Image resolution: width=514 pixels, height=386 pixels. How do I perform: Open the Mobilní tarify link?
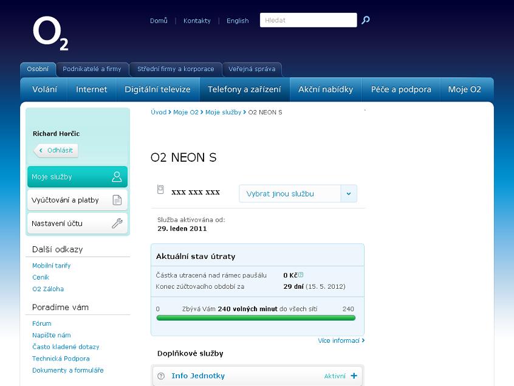52,266
